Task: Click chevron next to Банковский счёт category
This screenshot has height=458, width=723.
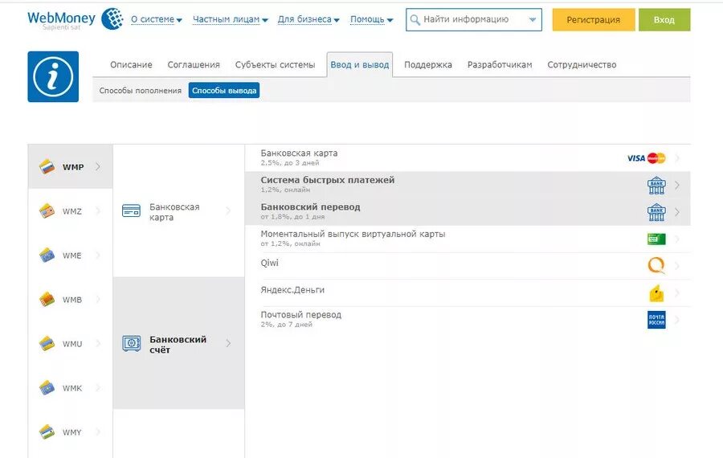Action: click(228, 343)
